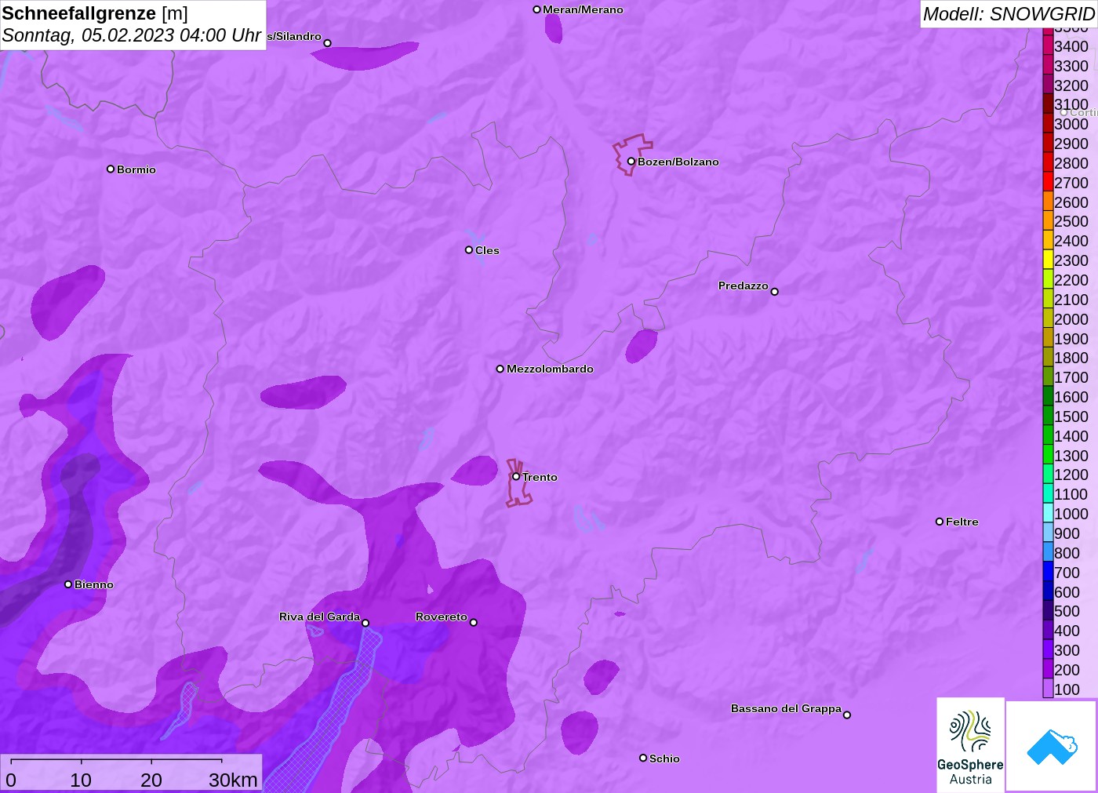This screenshot has height=793, width=1098.
Task: Click the 700 m blue legend swatch
Action: pyautogui.click(x=1048, y=573)
